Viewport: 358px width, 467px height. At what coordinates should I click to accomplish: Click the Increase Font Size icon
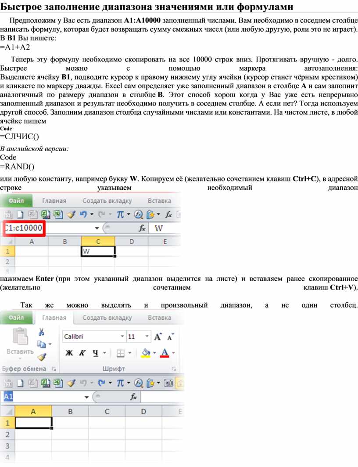[158, 337]
